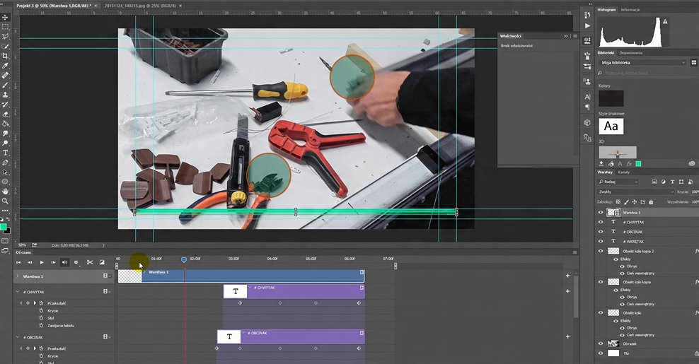
Task: Click the dark color swatch under Kolory
Action: pyautogui.click(x=611, y=98)
